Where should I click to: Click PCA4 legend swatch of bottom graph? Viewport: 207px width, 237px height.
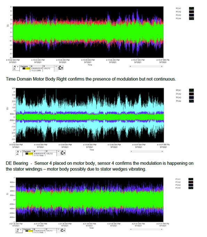pyautogui.click(x=191, y=188)
